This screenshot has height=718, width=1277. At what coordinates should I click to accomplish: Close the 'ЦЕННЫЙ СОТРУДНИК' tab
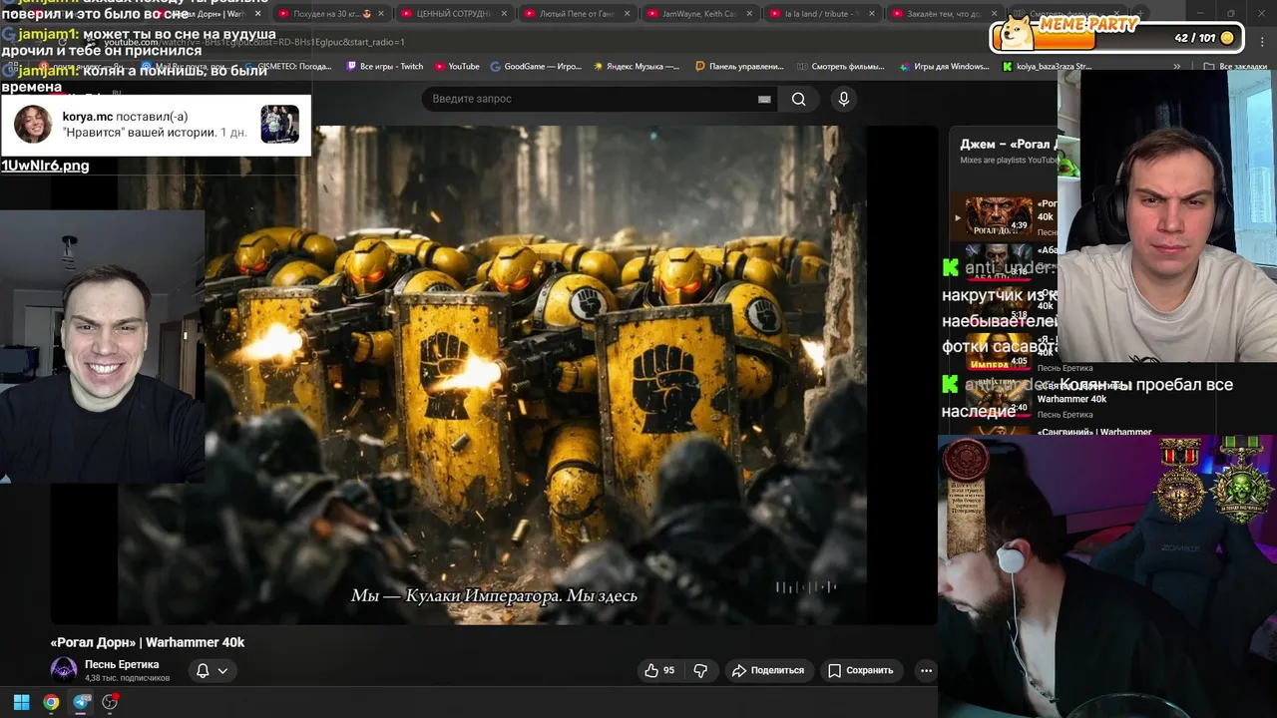tap(504, 14)
